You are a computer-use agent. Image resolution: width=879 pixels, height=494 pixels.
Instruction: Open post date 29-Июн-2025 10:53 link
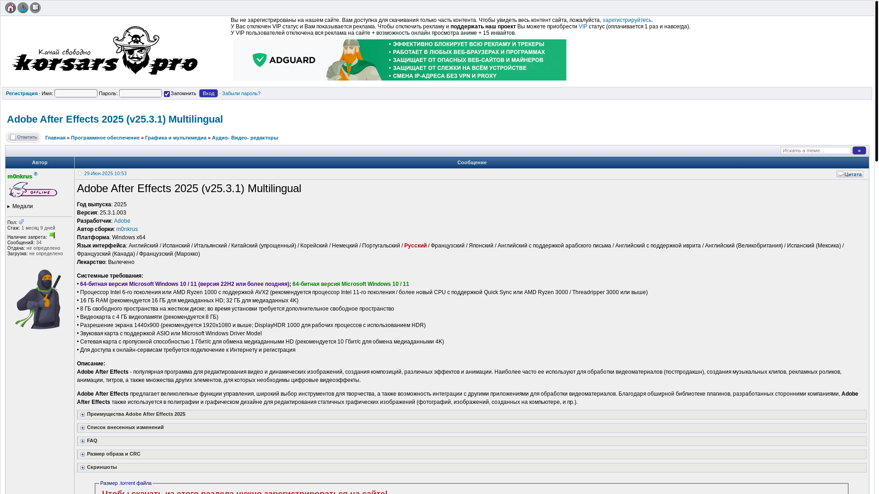click(x=105, y=174)
